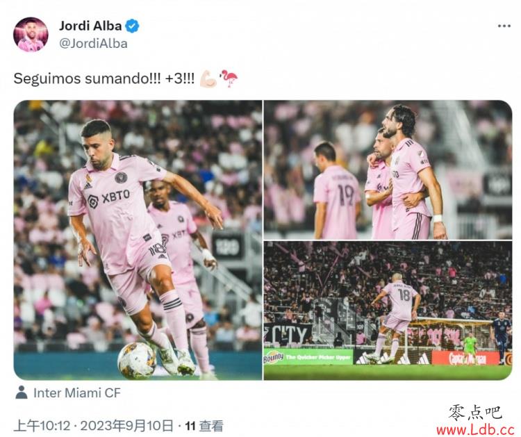Viewport: 521px width, 437px height.
Task: Open the large left photo of player dribbling
Action: tap(138, 240)
